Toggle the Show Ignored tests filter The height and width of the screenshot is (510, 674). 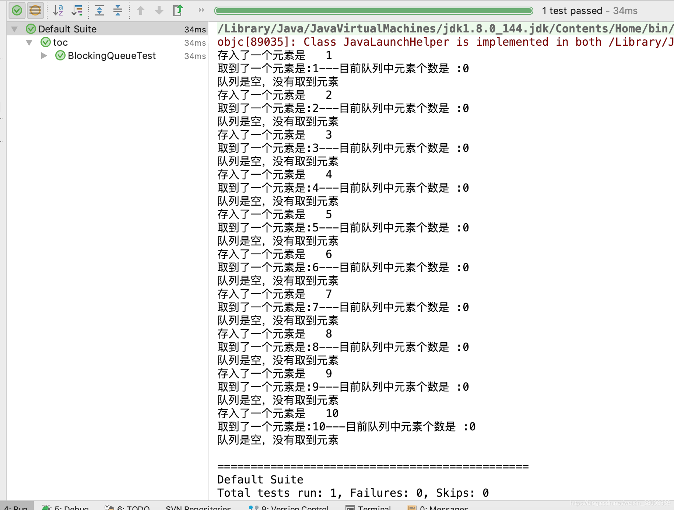click(x=35, y=10)
